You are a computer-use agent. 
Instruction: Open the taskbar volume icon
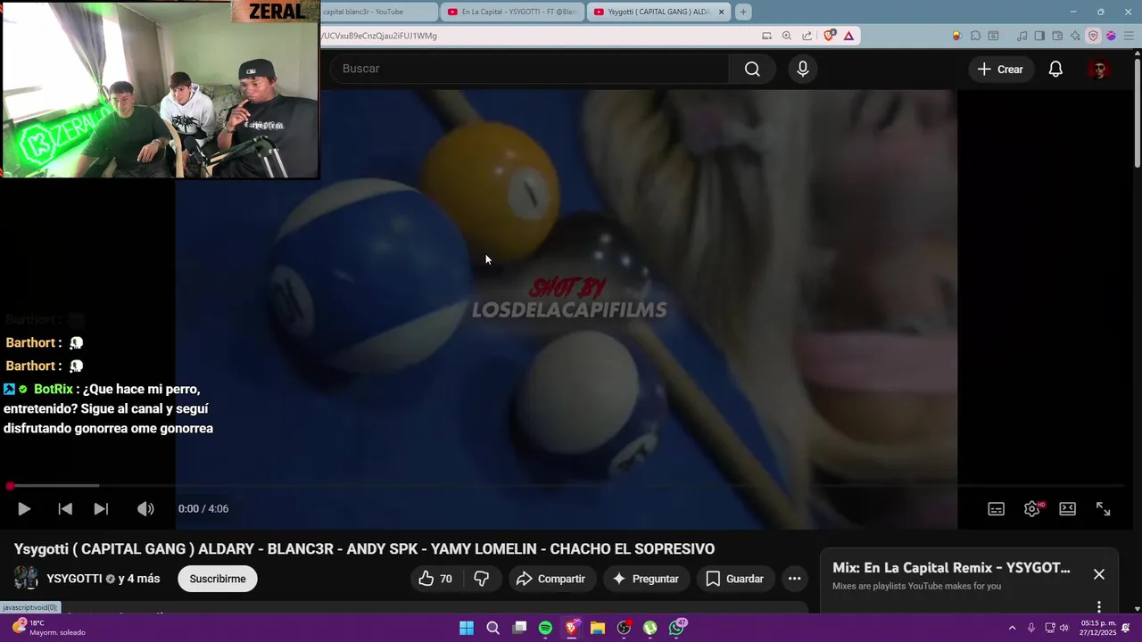(1063, 628)
